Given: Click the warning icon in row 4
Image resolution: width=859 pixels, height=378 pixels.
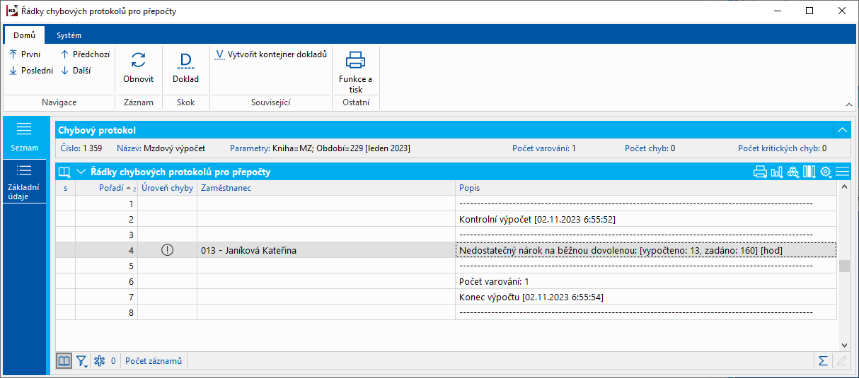Looking at the screenshot, I should (x=167, y=250).
